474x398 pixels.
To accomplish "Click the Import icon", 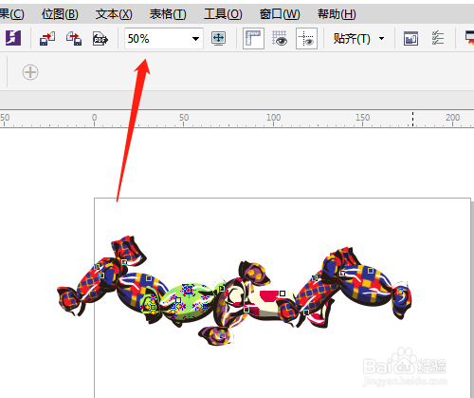I will click(x=47, y=38).
